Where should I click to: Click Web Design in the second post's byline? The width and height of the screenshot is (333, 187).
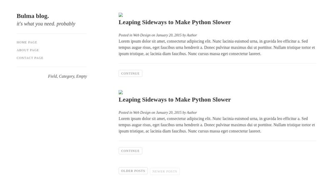tap(142, 113)
